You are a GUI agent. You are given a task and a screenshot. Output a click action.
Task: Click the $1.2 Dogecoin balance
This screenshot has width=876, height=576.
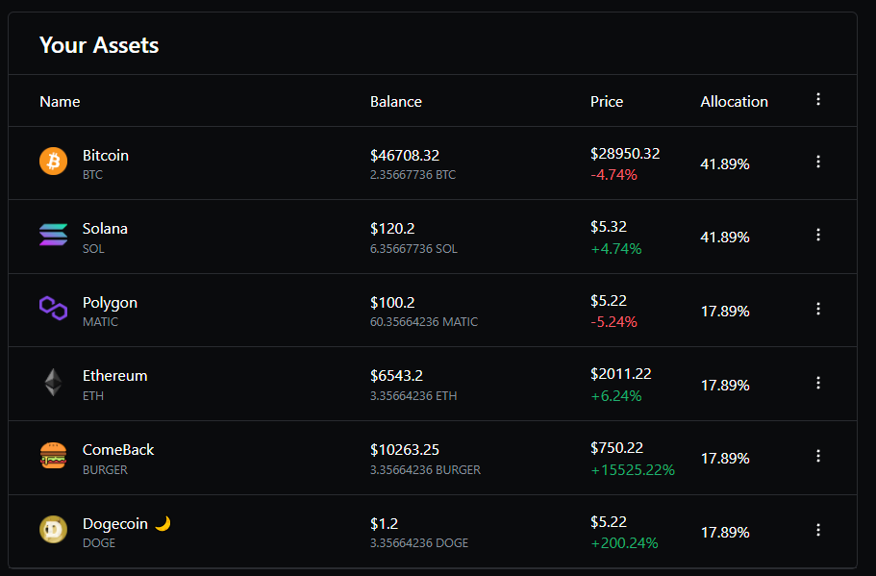(384, 524)
